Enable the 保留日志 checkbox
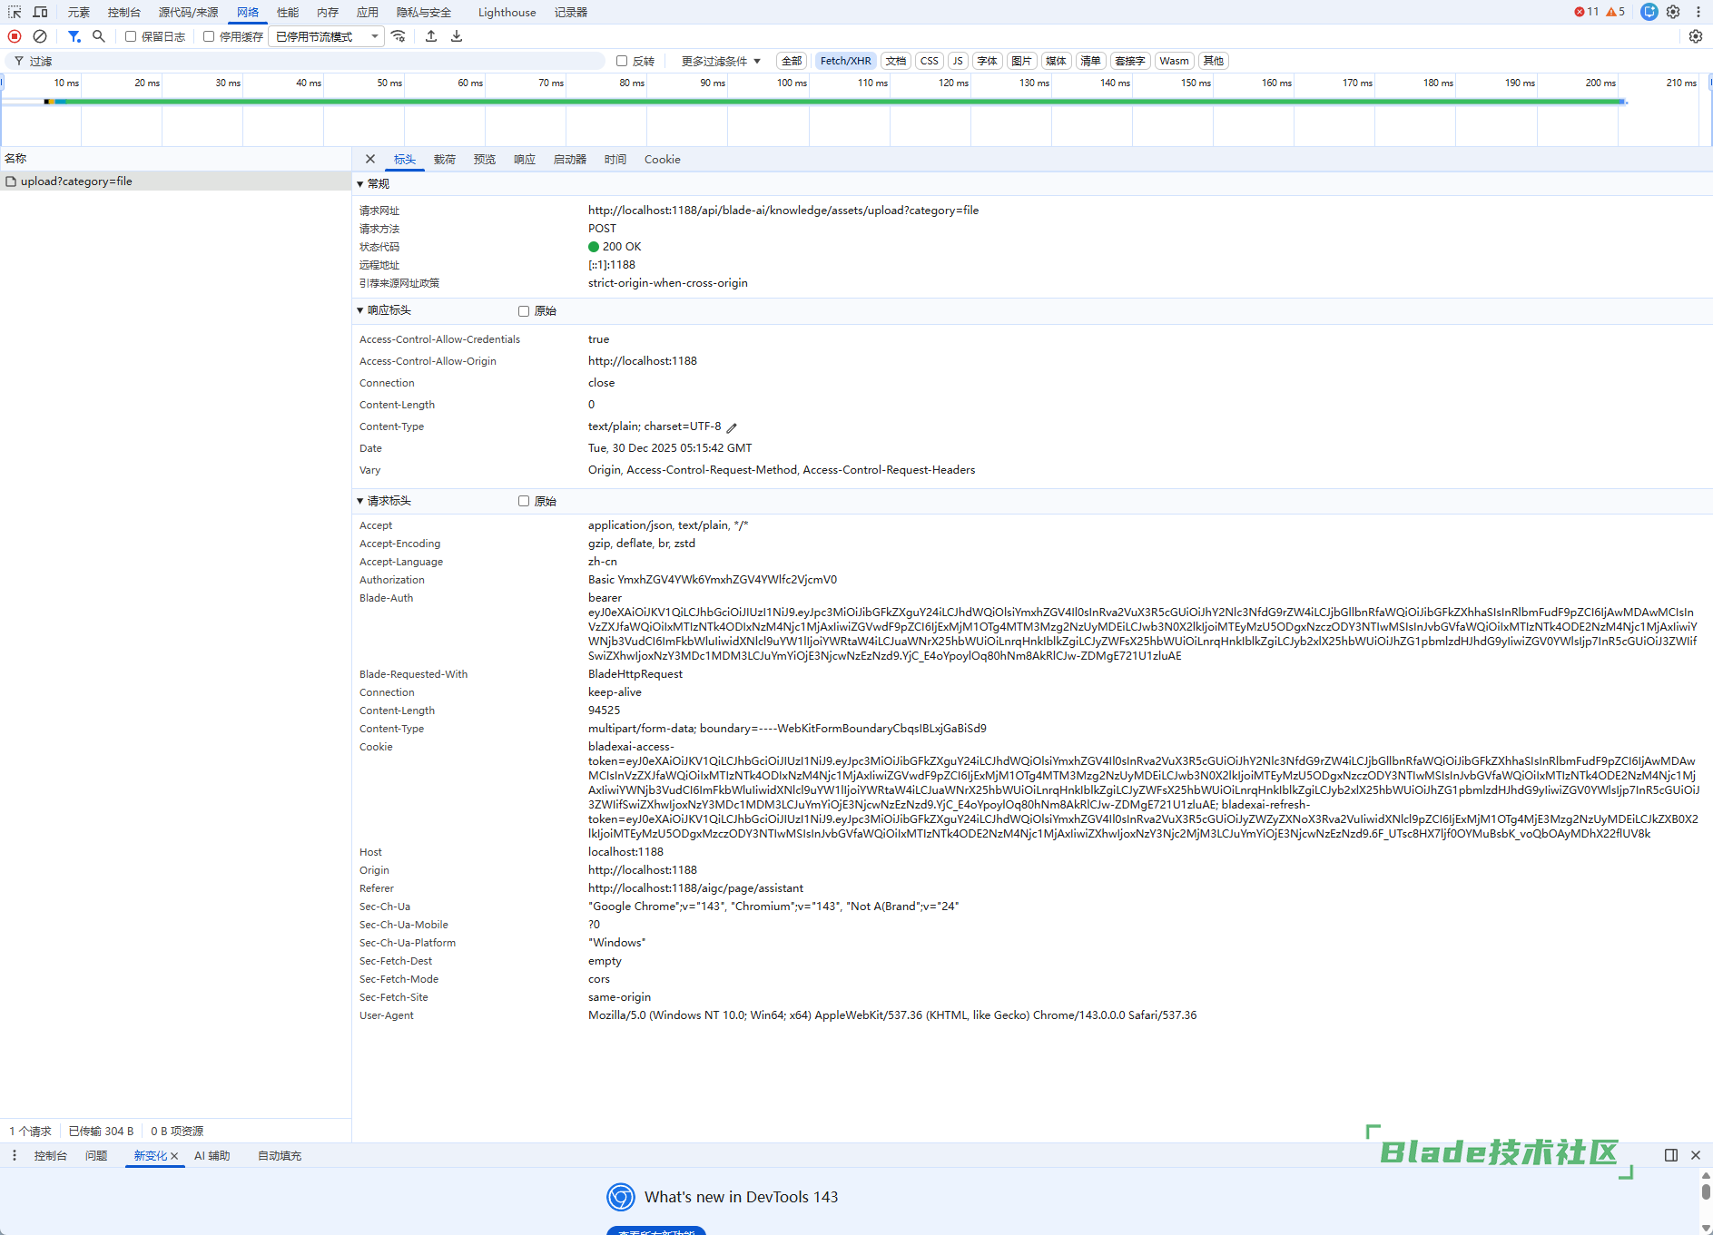Screen dimensions: 1713x1235 pyautogui.click(x=131, y=36)
